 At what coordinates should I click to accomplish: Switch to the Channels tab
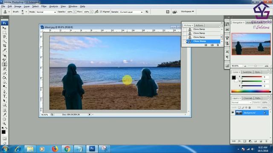click(248, 98)
